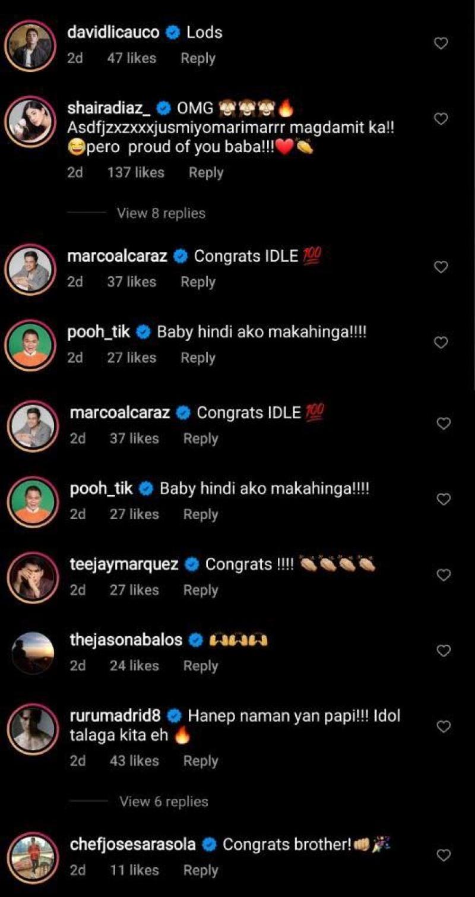Click the heart icon beside thejasonabalos's comment

coord(444,651)
